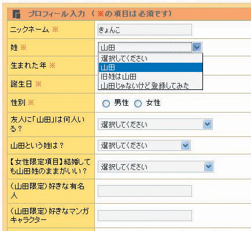Image resolution: width=251 pixels, height=231 pixels.
Task: Click the profile input header icon
Action: coord(16,14)
